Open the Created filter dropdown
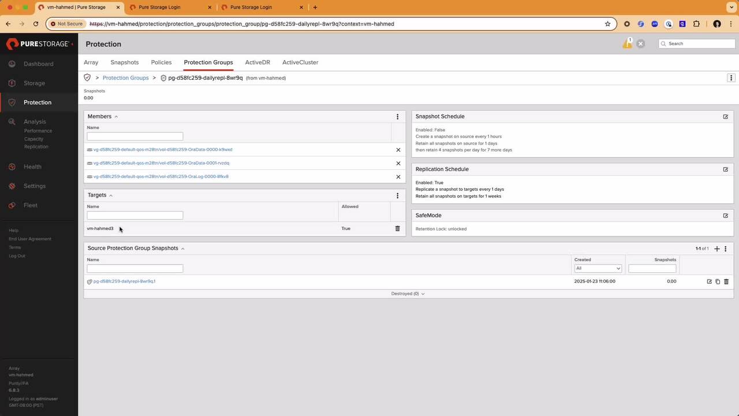Screen dimensions: 739x416 coord(598,268)
